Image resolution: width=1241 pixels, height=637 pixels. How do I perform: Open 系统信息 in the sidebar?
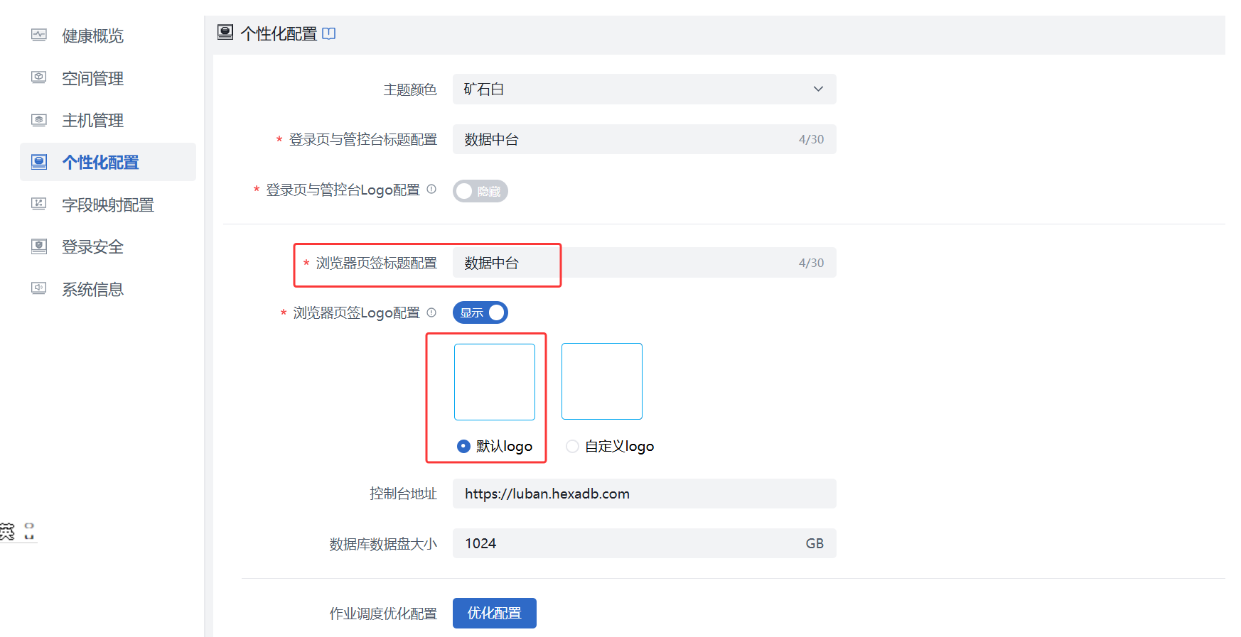pyautogui.click(x=92, y=289)
